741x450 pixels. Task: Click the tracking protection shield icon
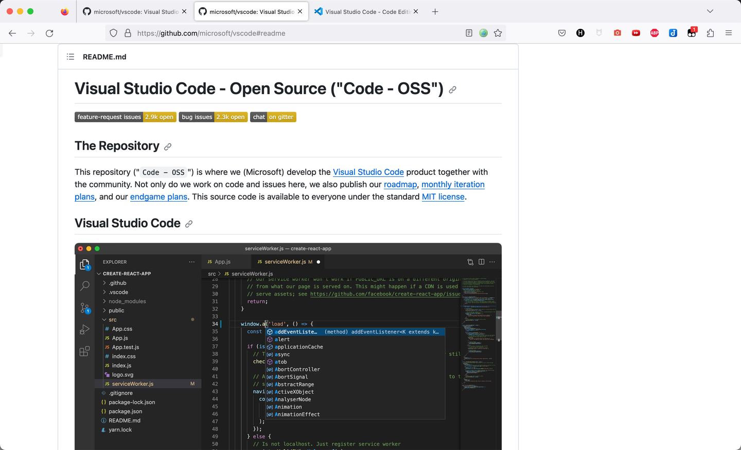tap(114, 33)
